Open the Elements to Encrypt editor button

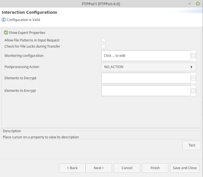click(x=193, y=91)
